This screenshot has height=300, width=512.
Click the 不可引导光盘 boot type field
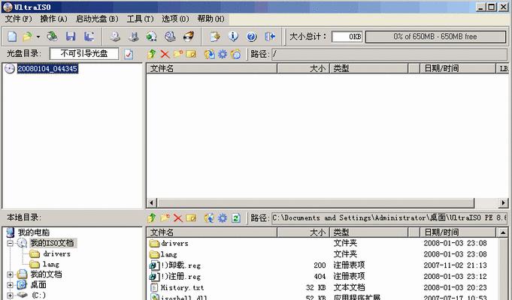click(x=84, y=53)
